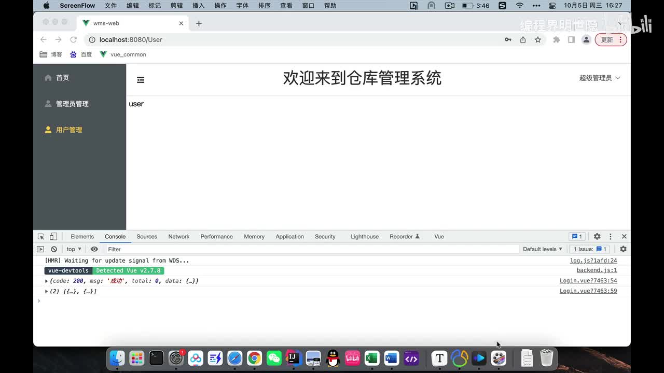Open the Application tab
Image resolution: width=664 pixels, height=373 pixels.
[x=290, y=236]
